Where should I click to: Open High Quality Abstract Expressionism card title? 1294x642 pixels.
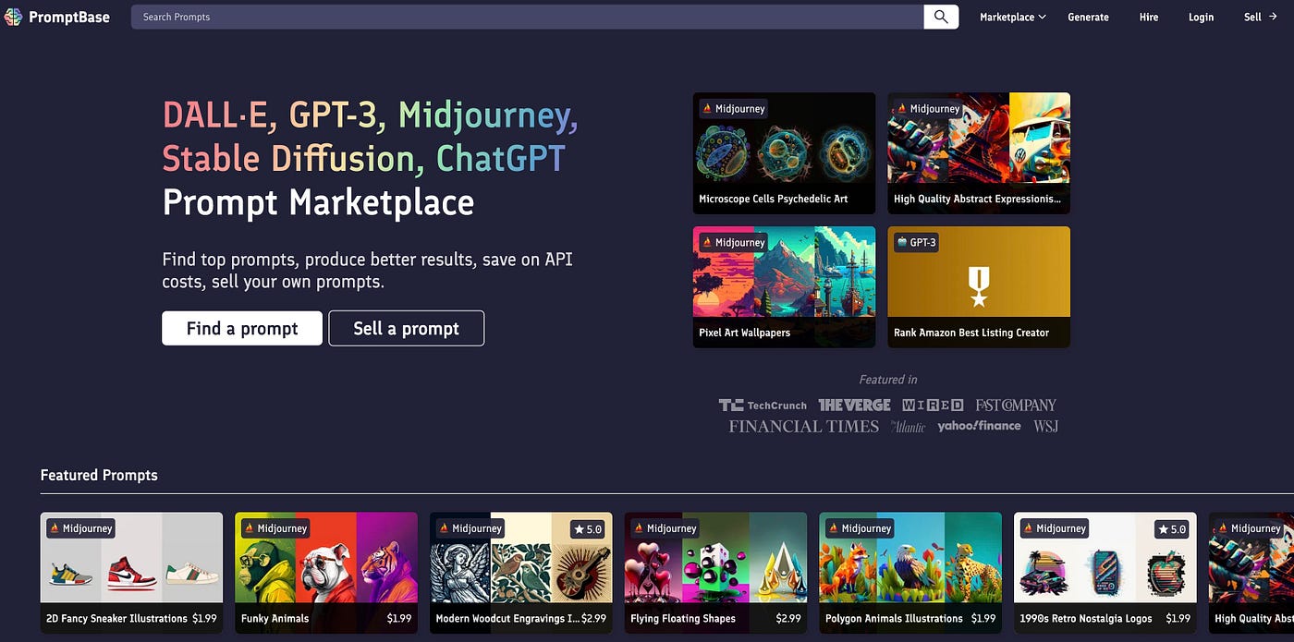(977, 199)
